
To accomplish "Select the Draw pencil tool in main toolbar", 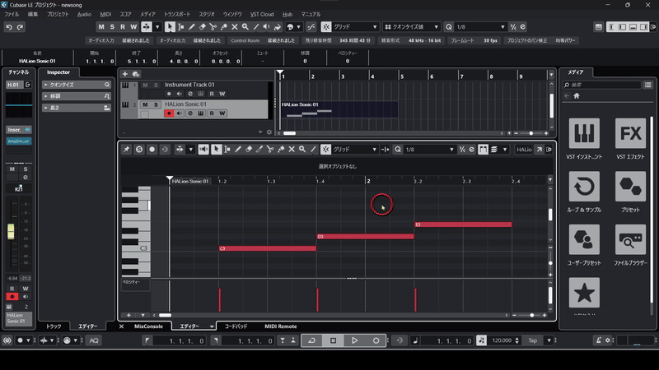I will point(192,27).
